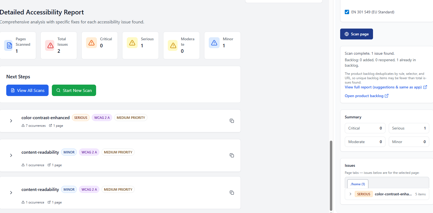The image size is (433, 213).
Task: Click copy icon on last content-readability issue
Action: pyautogui.click(x=232, y=193)
